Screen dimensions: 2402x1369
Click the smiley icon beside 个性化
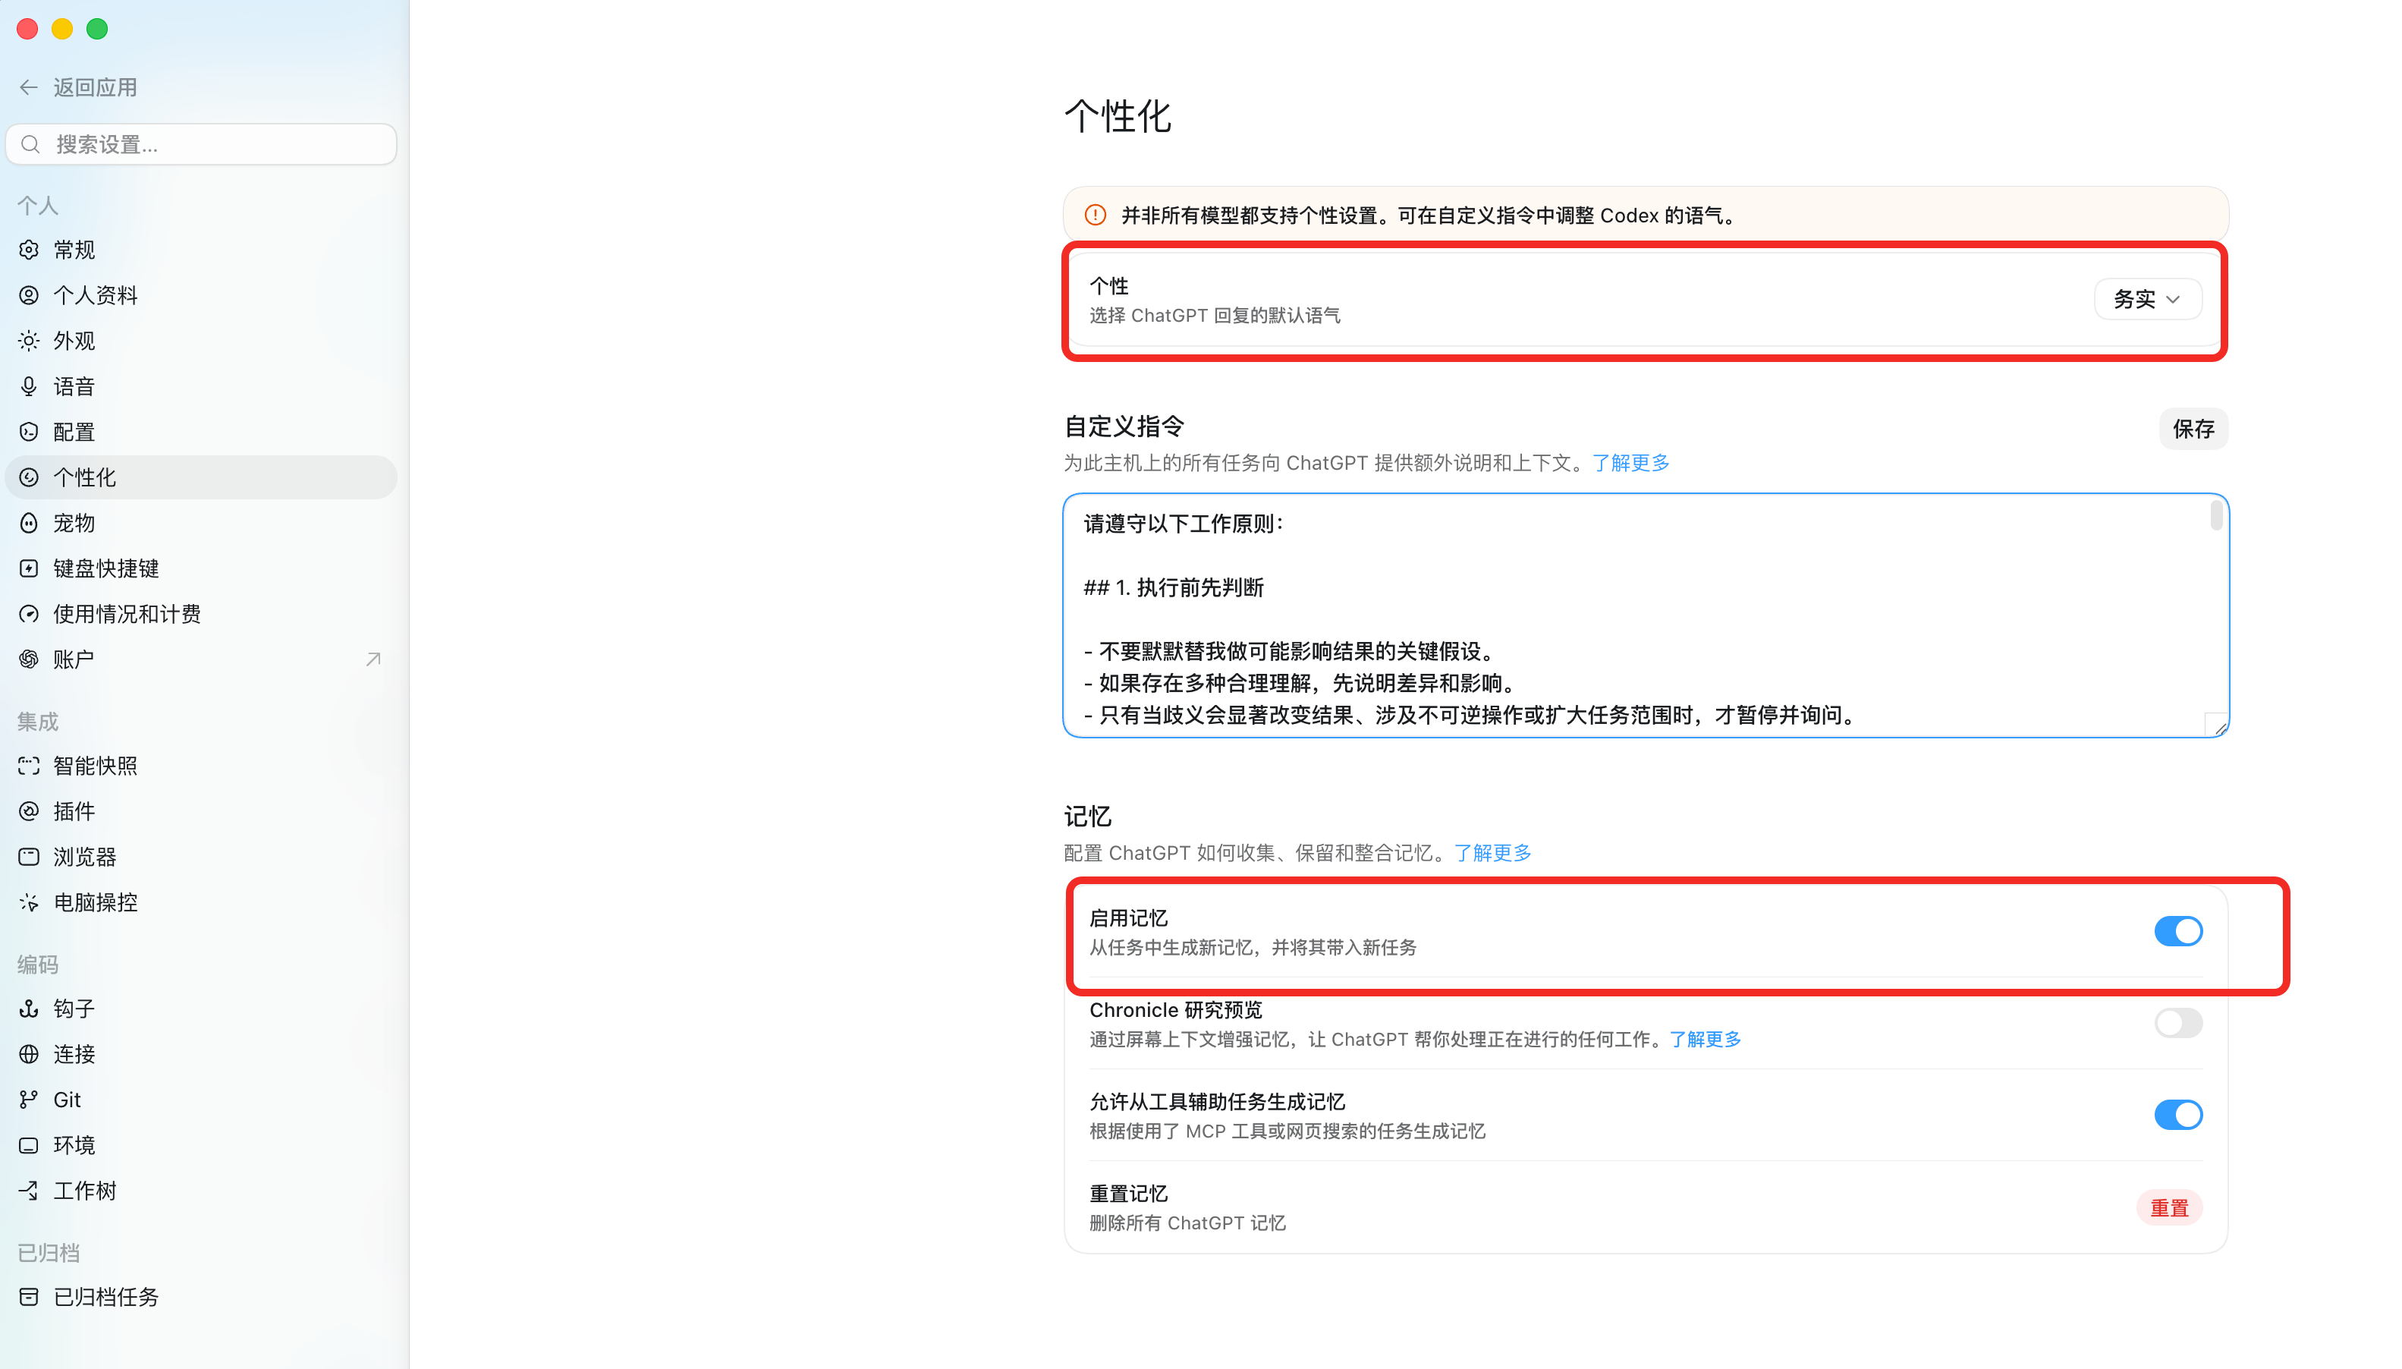coord(29,477)
